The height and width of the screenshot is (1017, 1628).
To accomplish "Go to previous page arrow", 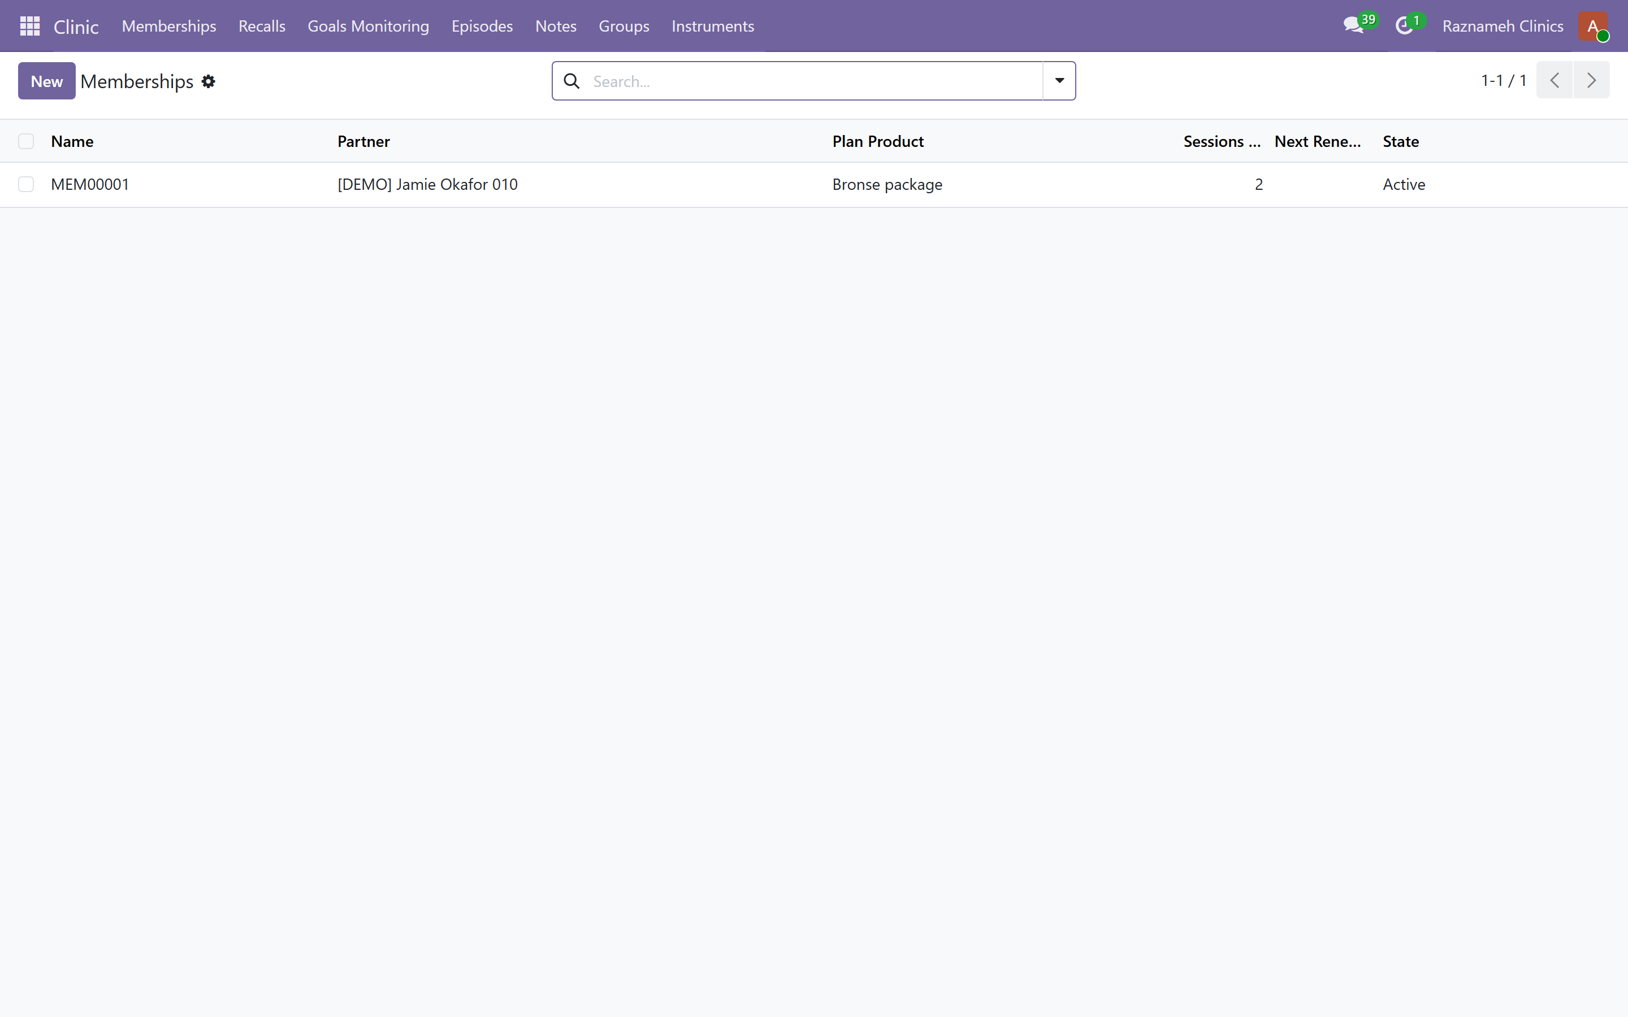I will click(1554, 80).
